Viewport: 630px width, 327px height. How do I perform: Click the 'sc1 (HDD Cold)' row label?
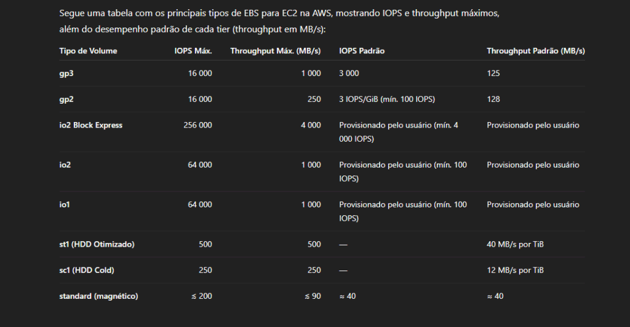87,271
